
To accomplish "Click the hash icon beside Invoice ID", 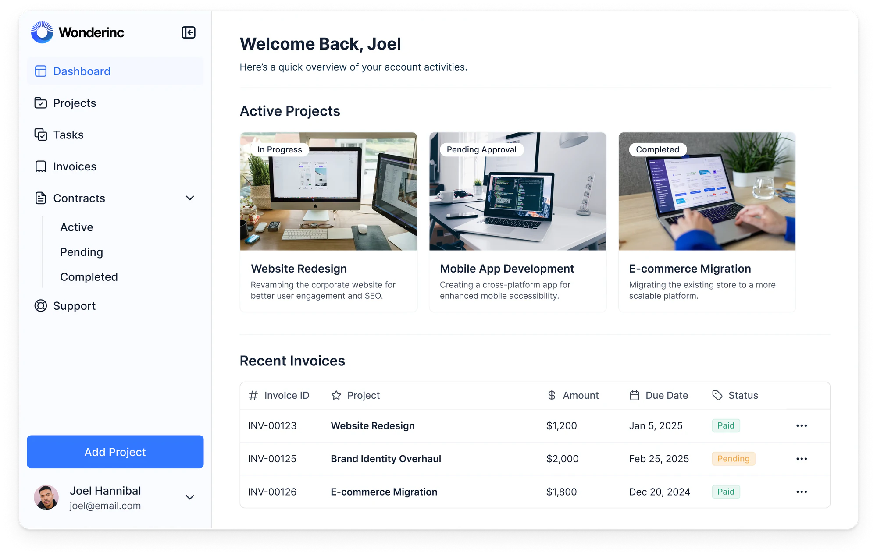I will (253, 395).
